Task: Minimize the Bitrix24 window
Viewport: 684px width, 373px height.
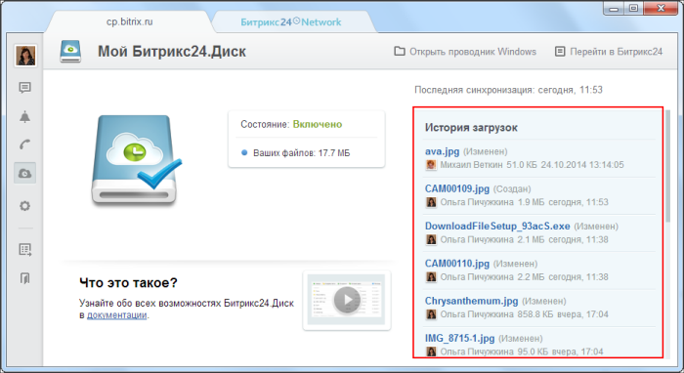Action: pos(614,8)
